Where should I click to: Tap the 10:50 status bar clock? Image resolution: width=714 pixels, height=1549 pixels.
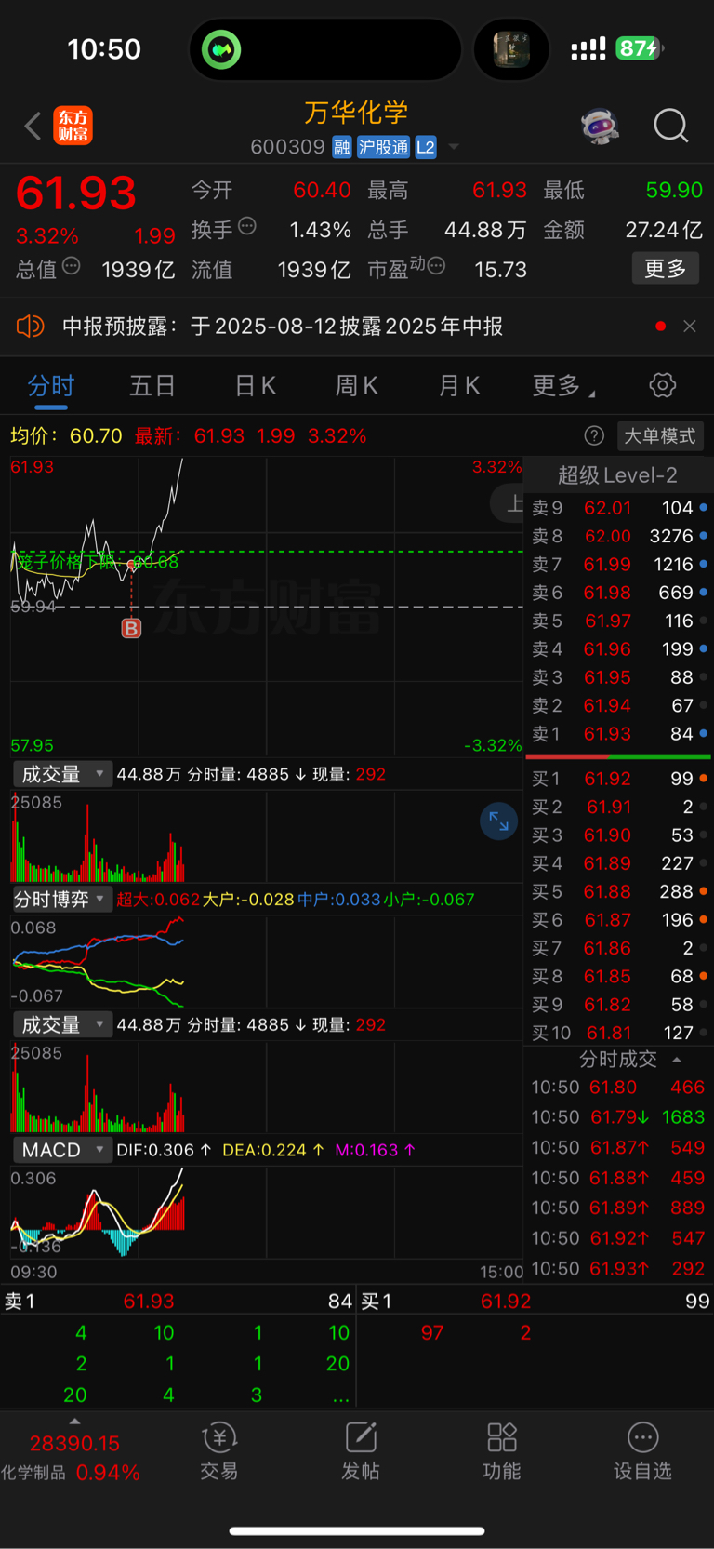(104, 48)
